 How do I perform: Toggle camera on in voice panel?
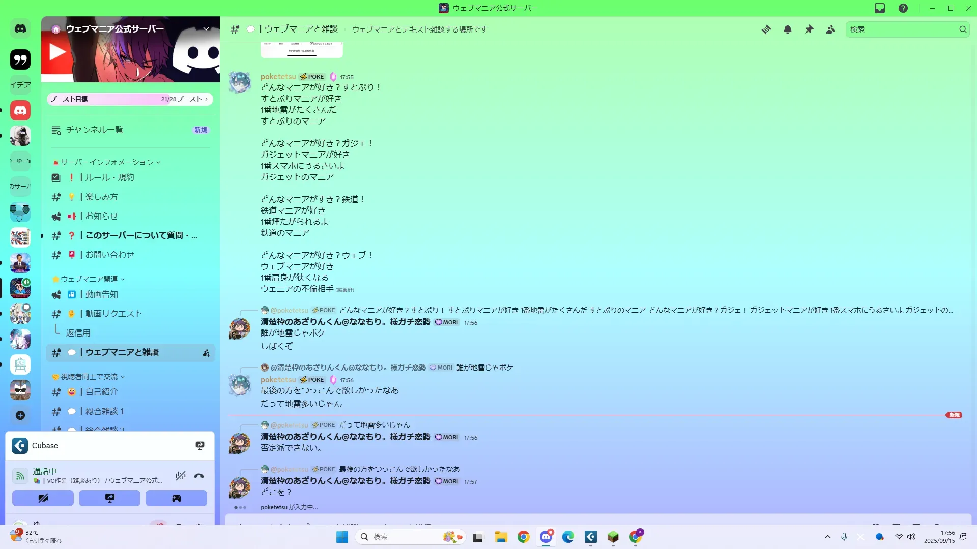[x=43, y=498]
